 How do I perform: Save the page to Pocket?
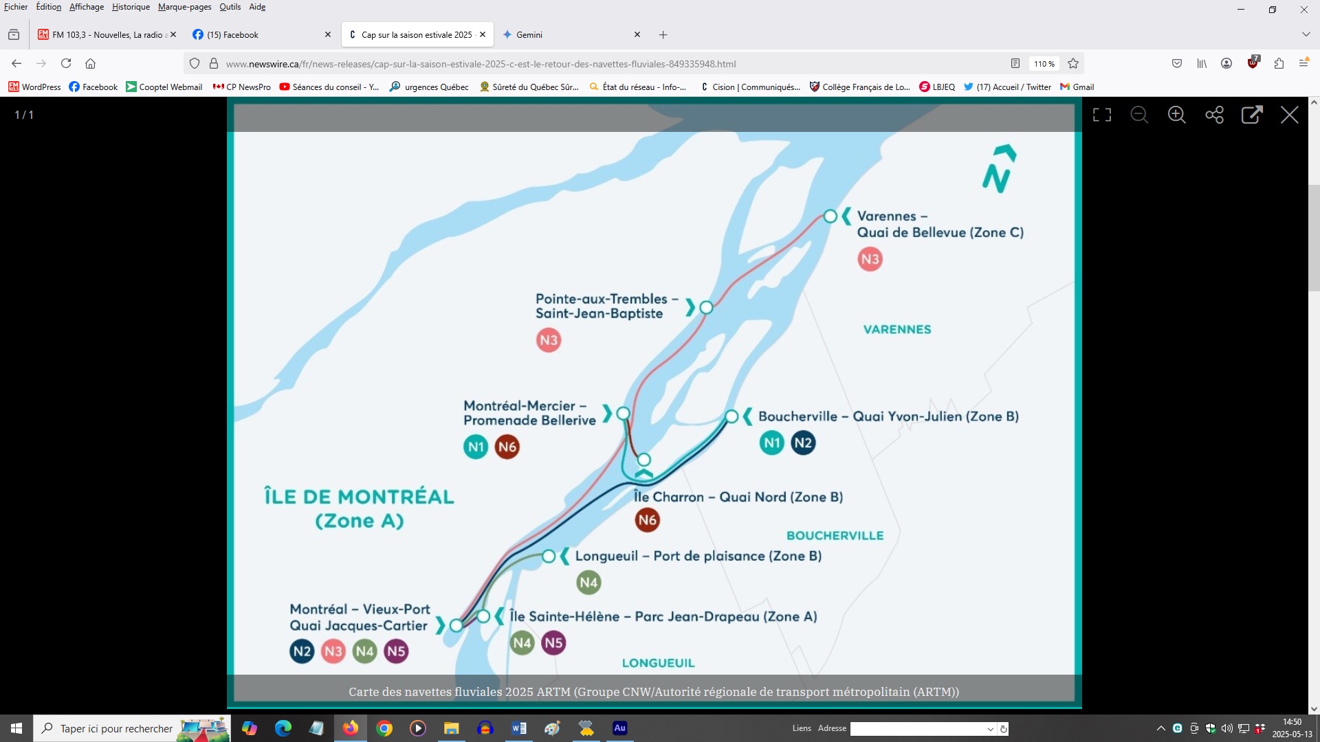point(1177,64)
